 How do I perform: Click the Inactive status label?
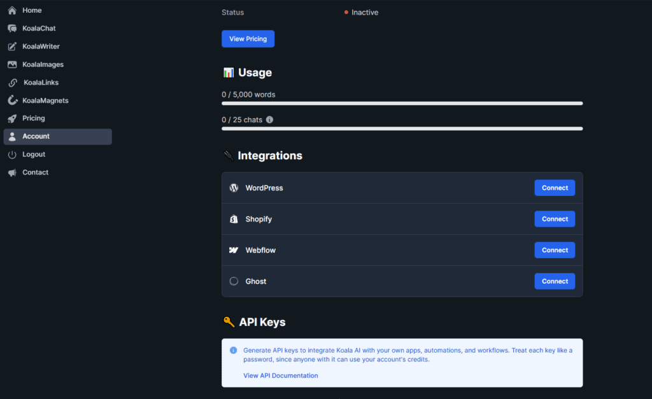point(365,13)
